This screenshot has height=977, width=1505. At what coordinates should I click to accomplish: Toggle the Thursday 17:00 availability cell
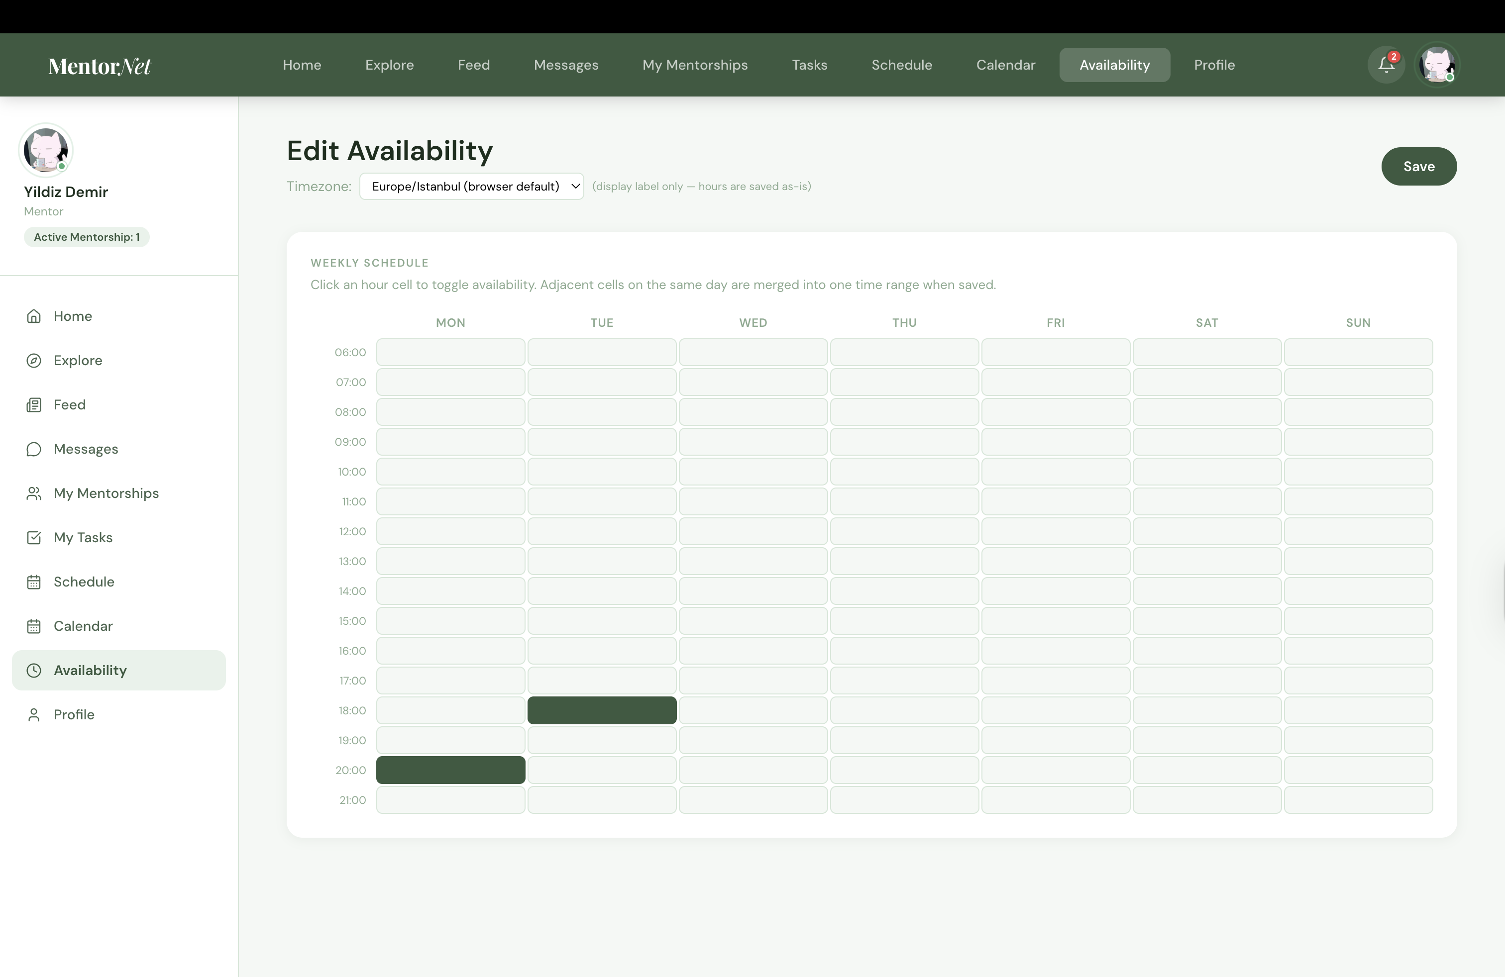904,681
